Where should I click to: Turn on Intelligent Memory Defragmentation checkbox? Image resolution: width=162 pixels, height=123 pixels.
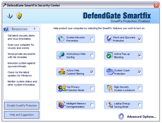point(92,105)
